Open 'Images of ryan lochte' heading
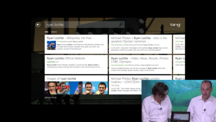The width and height of the screenshot is (216, 122). (61, 79)
